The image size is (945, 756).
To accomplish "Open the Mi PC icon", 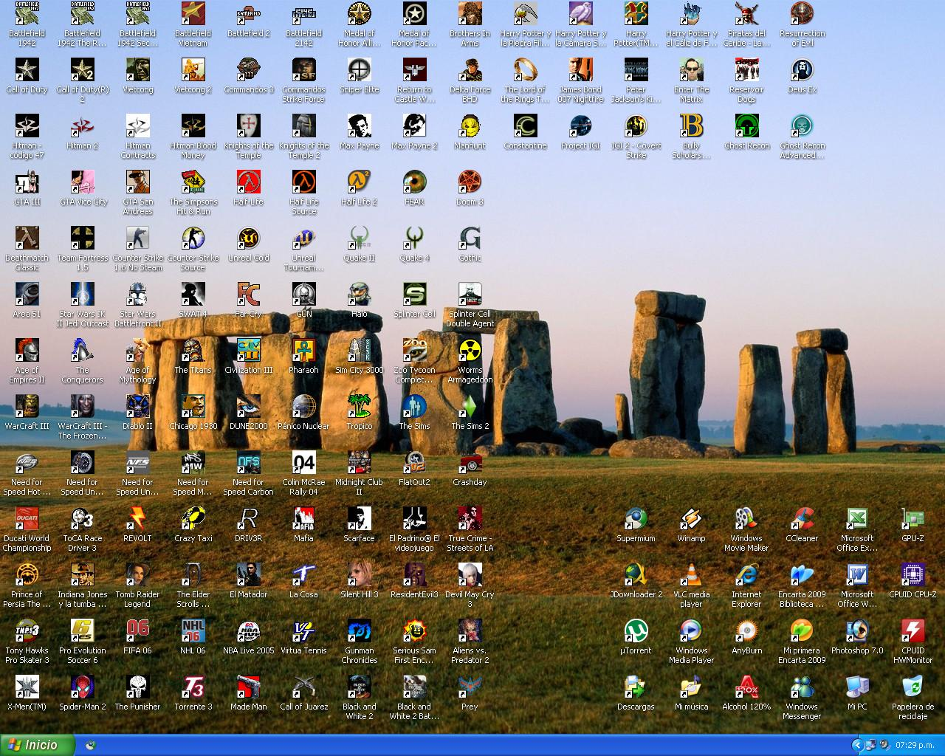I will pos(858,694).
